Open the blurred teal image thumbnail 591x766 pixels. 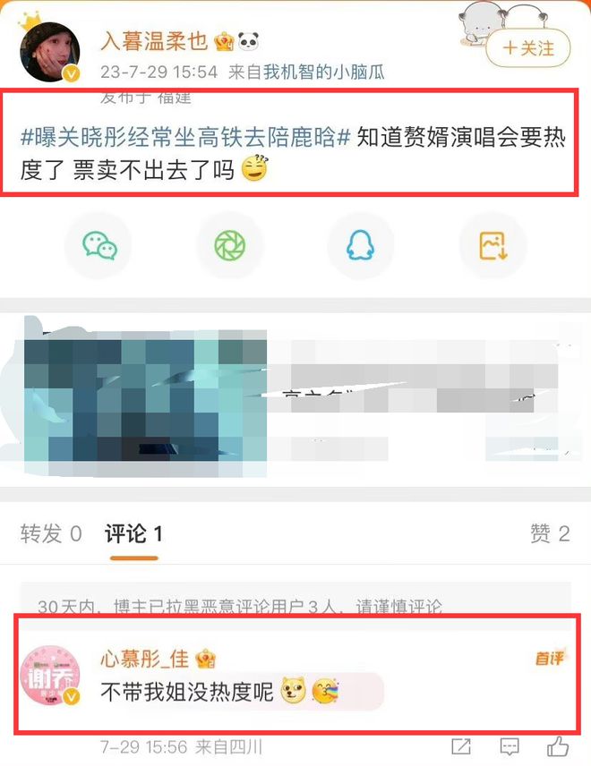pos(145,396)
